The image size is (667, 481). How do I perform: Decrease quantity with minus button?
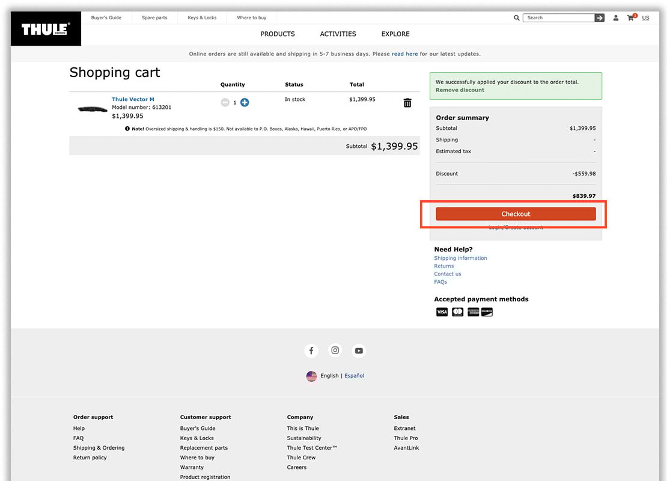click(x=225, y=103)
